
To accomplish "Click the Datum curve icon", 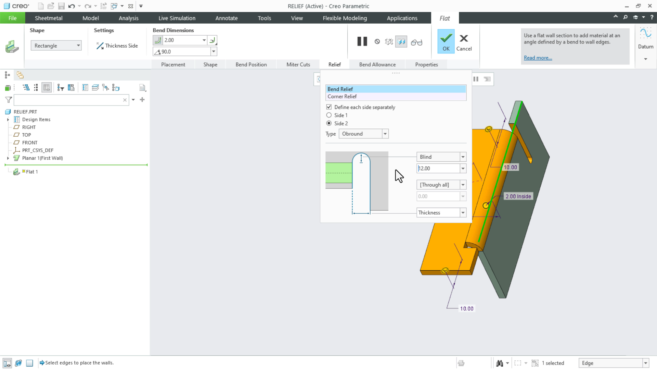I will tap(645, 34).
